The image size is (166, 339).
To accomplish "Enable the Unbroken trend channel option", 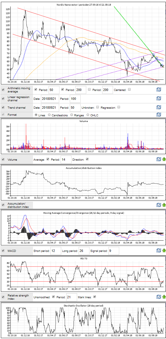I will coord(98,107).
